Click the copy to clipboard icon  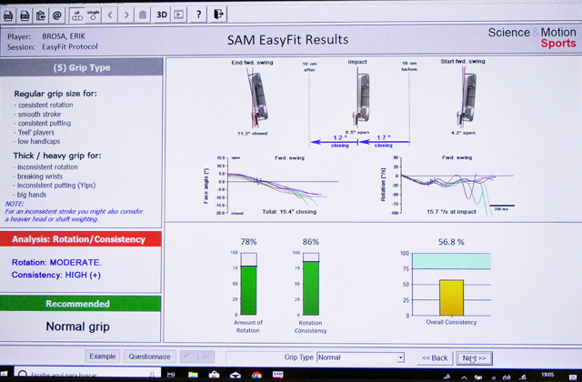(40, 15)
